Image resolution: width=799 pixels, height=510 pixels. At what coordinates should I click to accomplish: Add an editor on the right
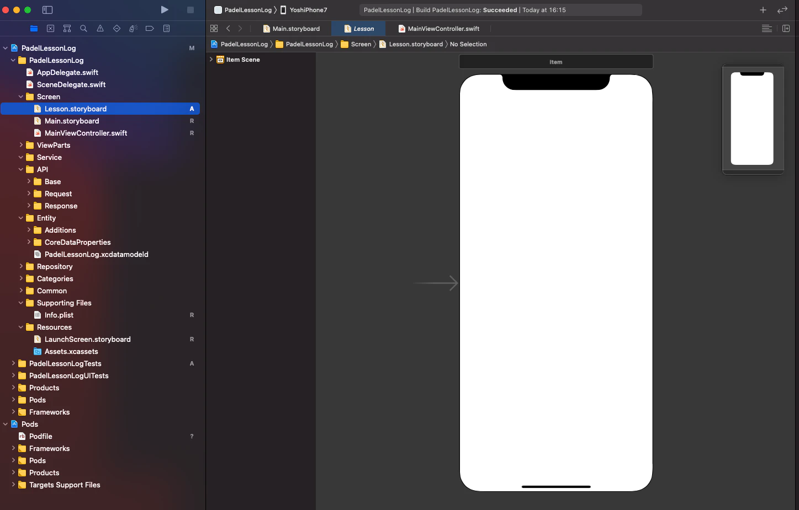pos(786,29)
